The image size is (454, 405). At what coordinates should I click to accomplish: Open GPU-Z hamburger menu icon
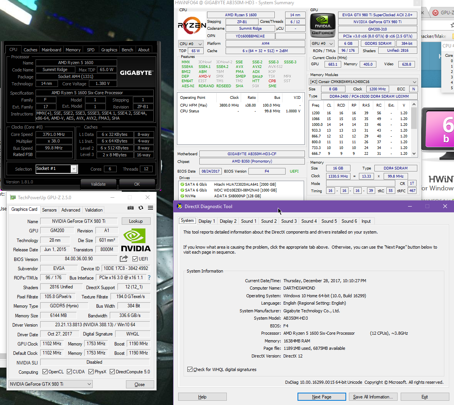click(x=151, y=208)
